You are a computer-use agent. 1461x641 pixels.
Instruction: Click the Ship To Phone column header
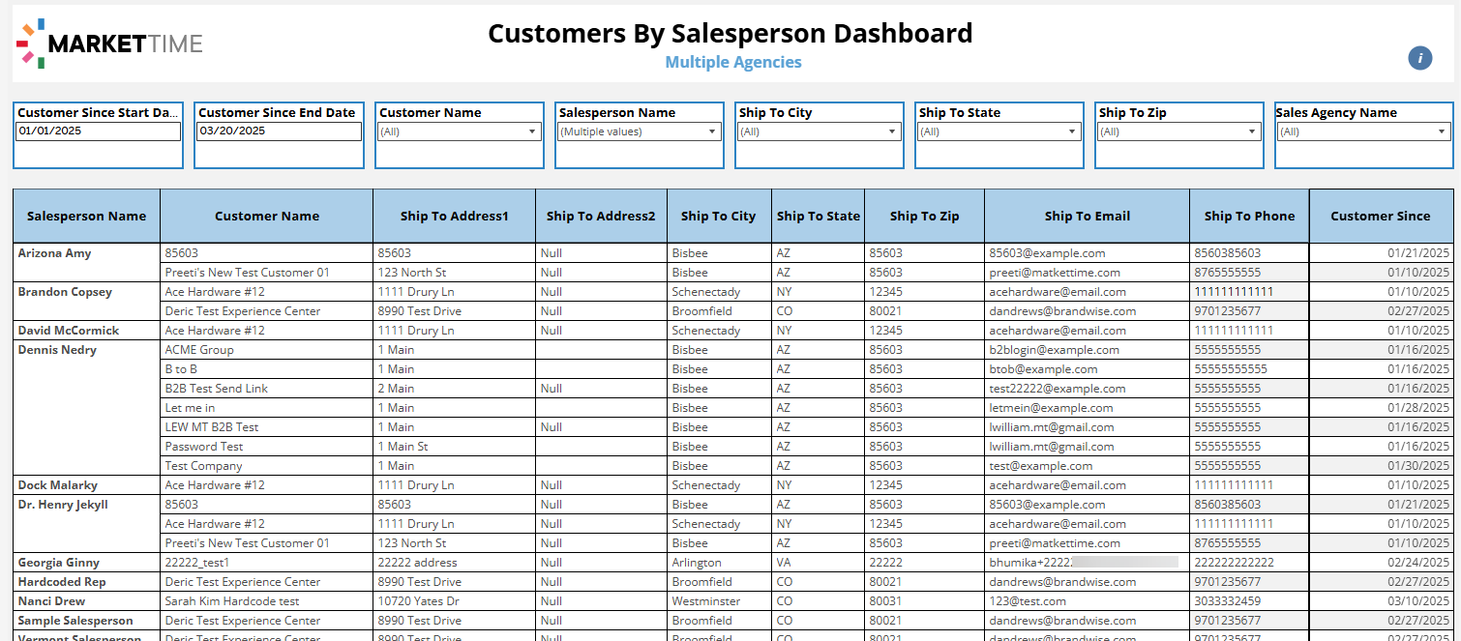click(1250, 216)
